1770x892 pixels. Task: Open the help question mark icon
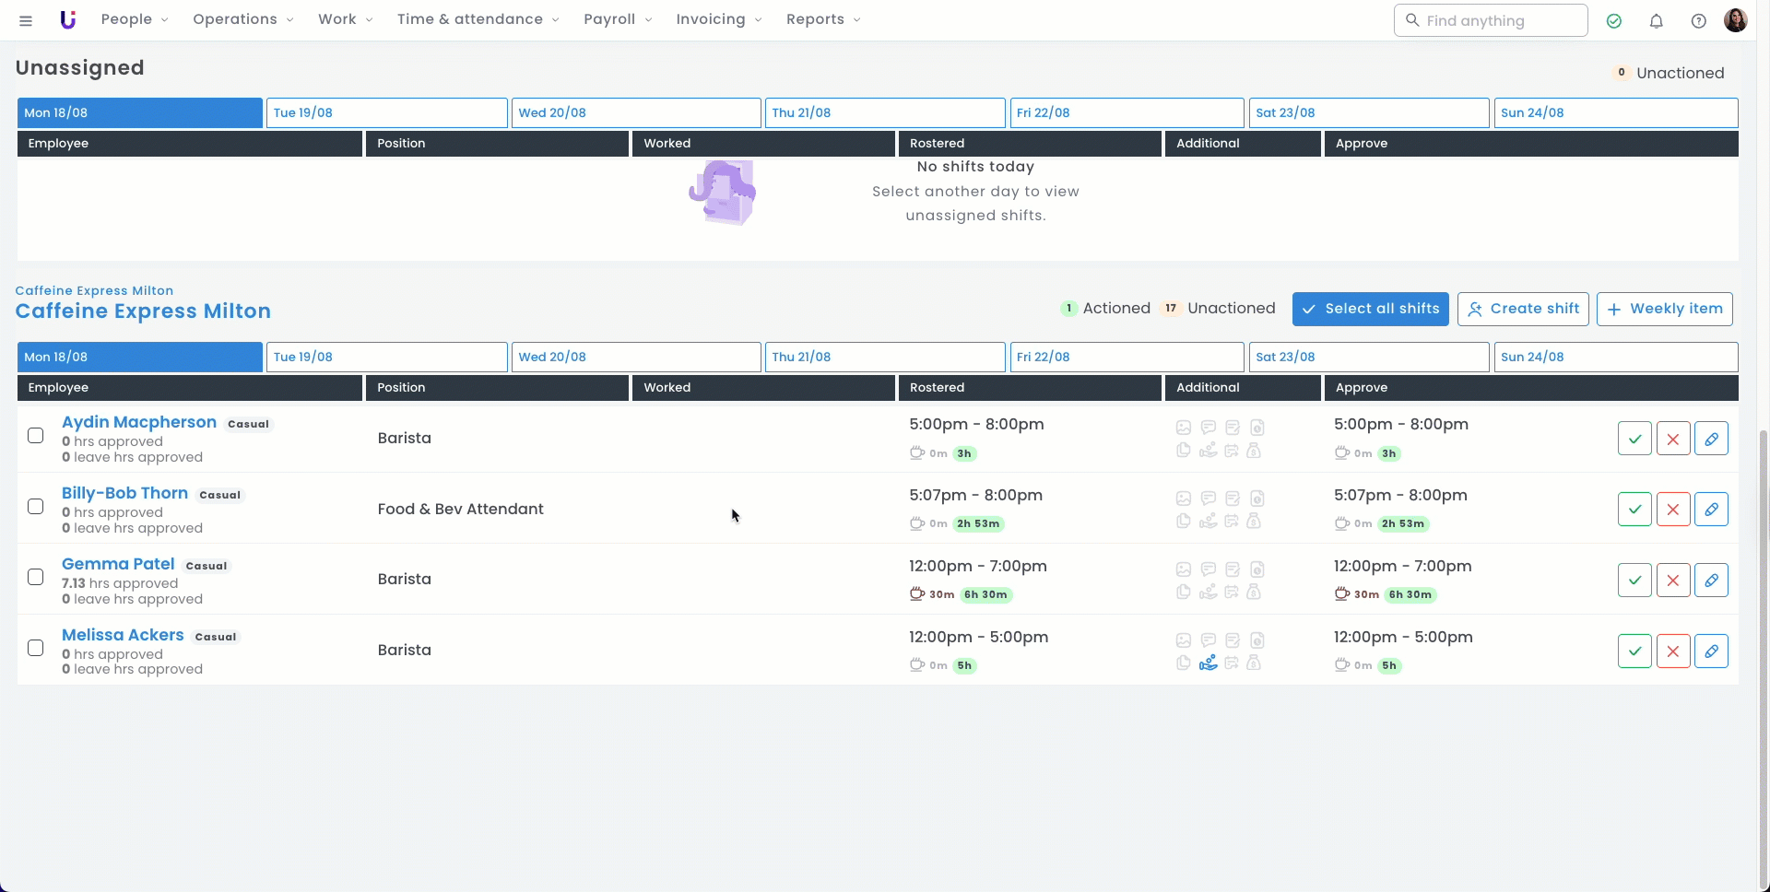pyautogui.click(x=1698, y=20)
